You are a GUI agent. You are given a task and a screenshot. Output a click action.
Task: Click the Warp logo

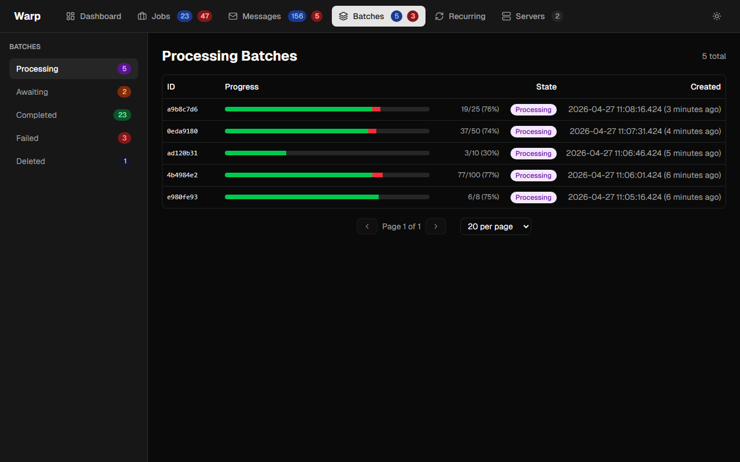tap(27, 16)
